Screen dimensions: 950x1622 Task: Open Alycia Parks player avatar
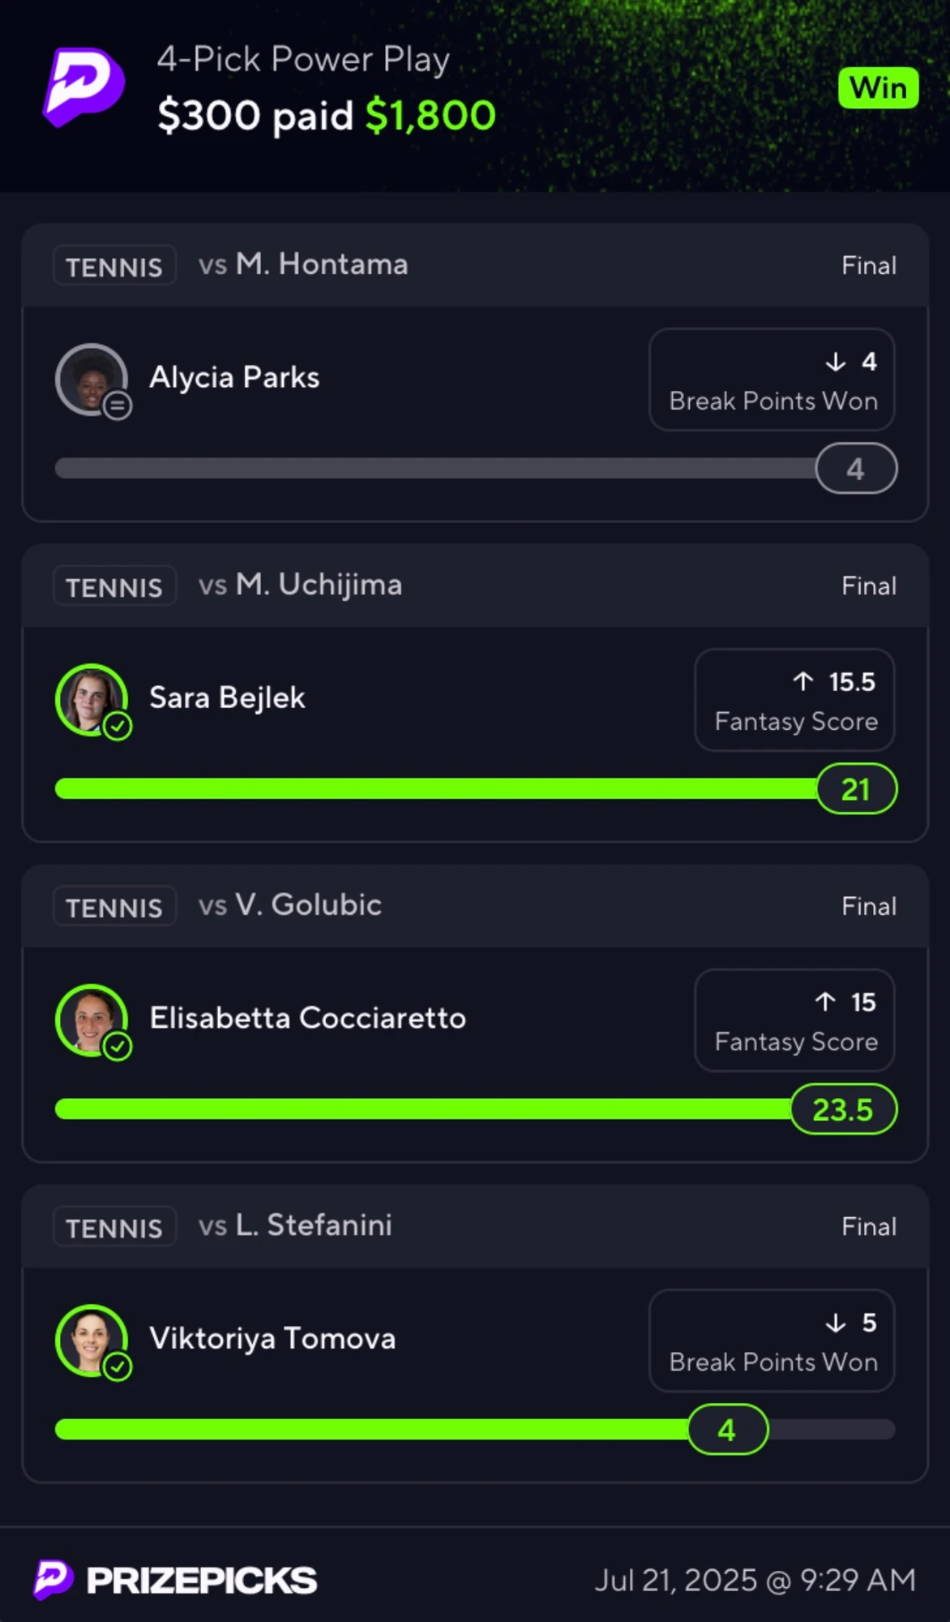(x=92, y=380)
